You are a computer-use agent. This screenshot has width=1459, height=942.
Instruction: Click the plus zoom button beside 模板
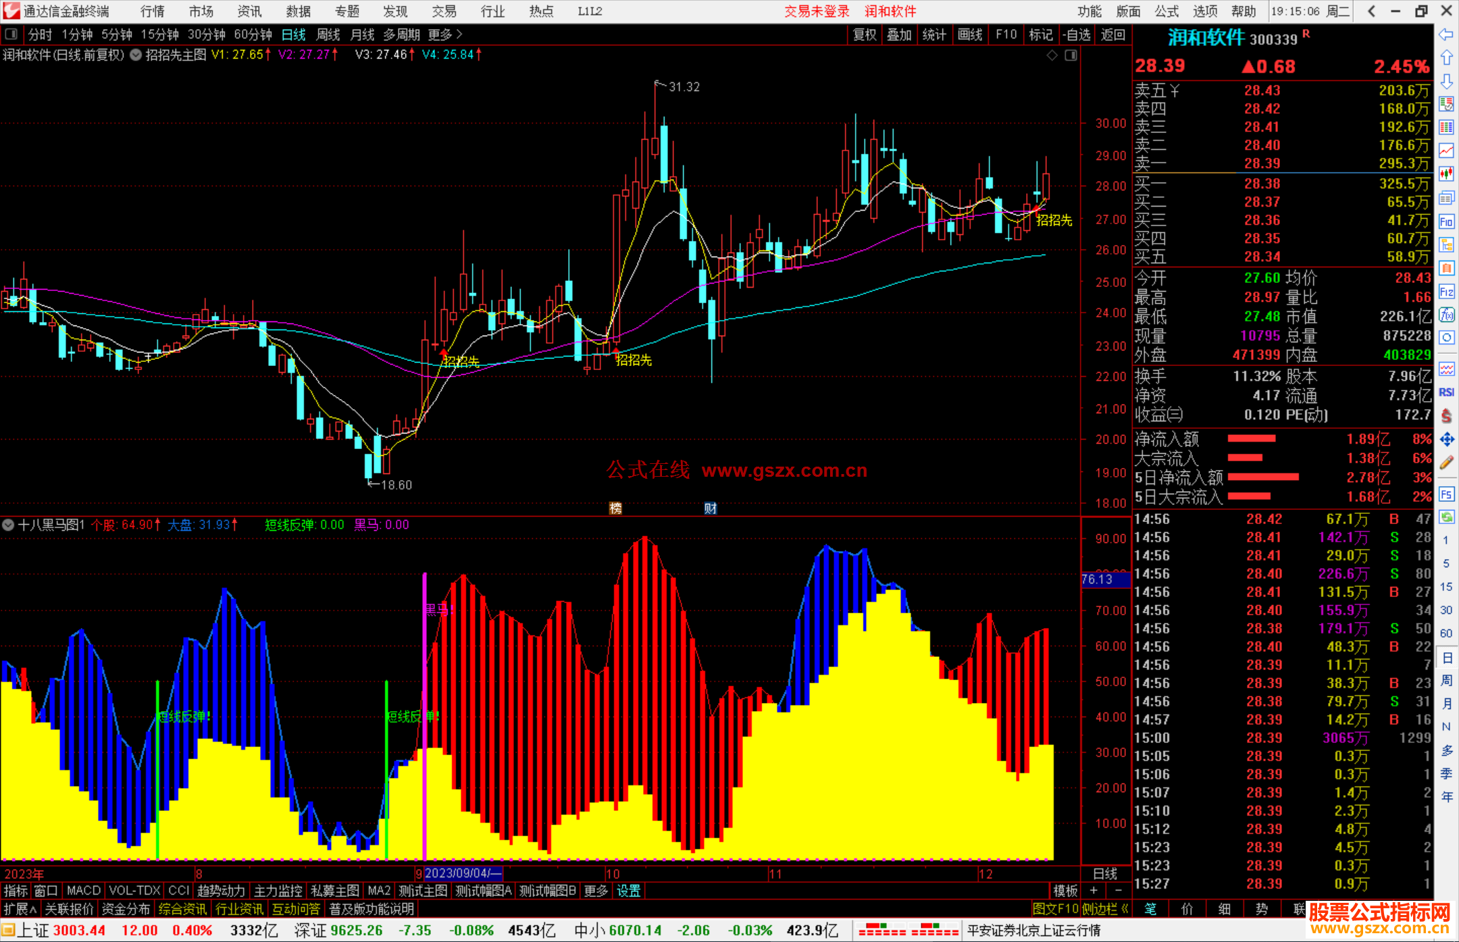1094,891
